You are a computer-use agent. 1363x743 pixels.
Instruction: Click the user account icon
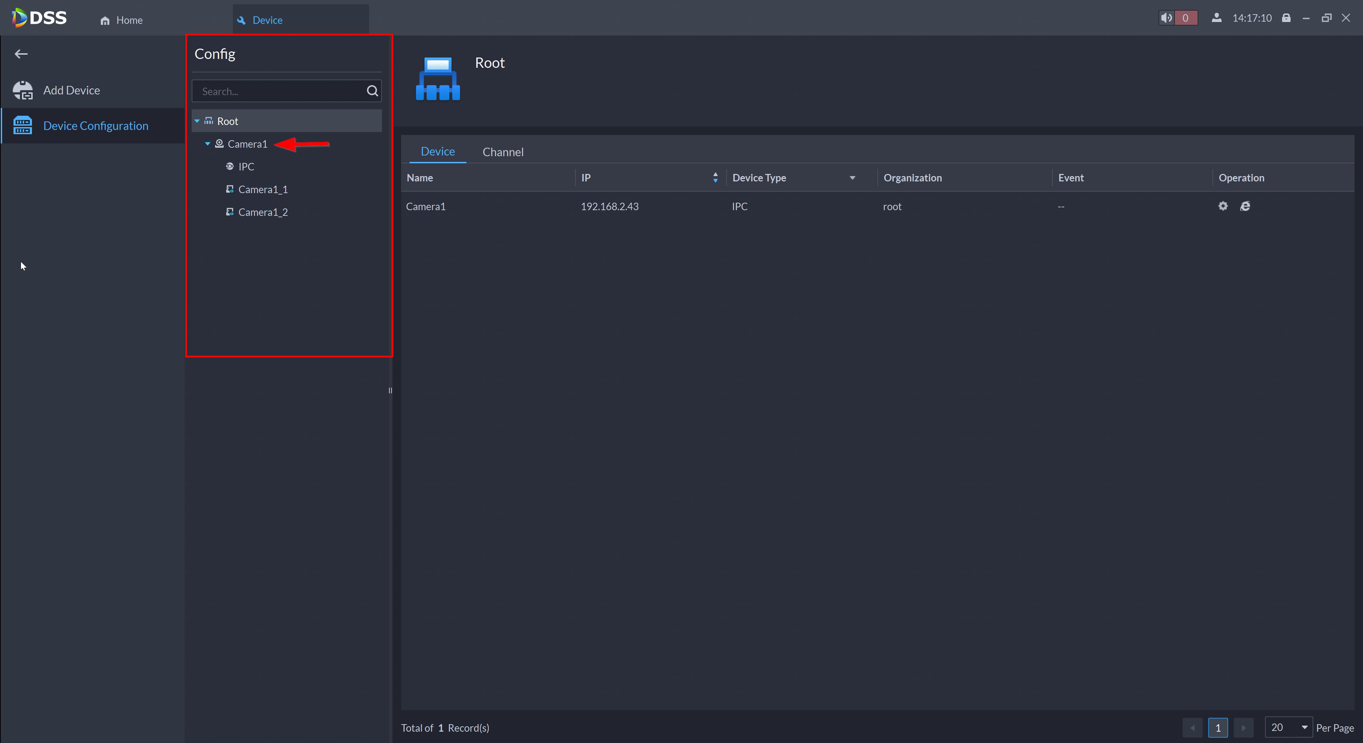click(1216, 18)
